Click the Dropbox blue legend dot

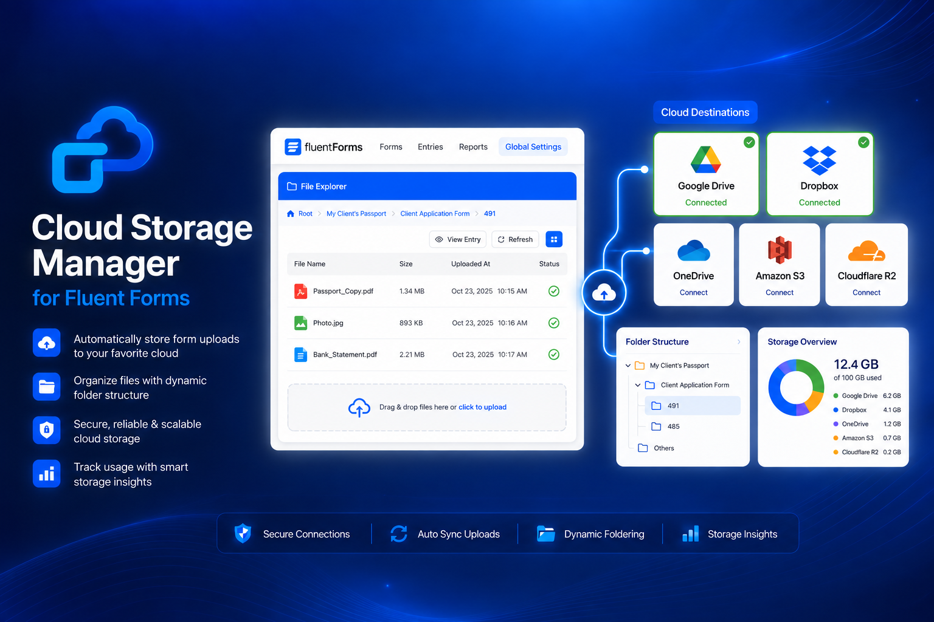click(836, 410)
